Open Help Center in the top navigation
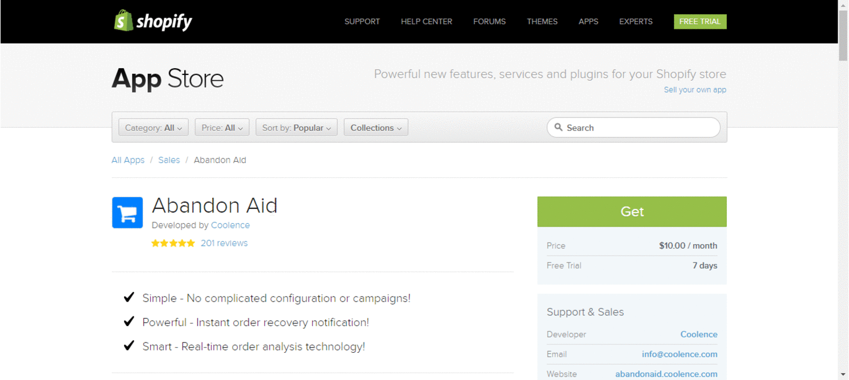Image resolution: width=849 pixels, height=380 pixels. (426, 22)
